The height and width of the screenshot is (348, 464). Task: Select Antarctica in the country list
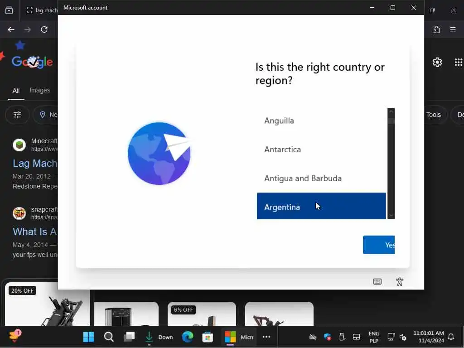pyautogui.click(x=321, y=150)
